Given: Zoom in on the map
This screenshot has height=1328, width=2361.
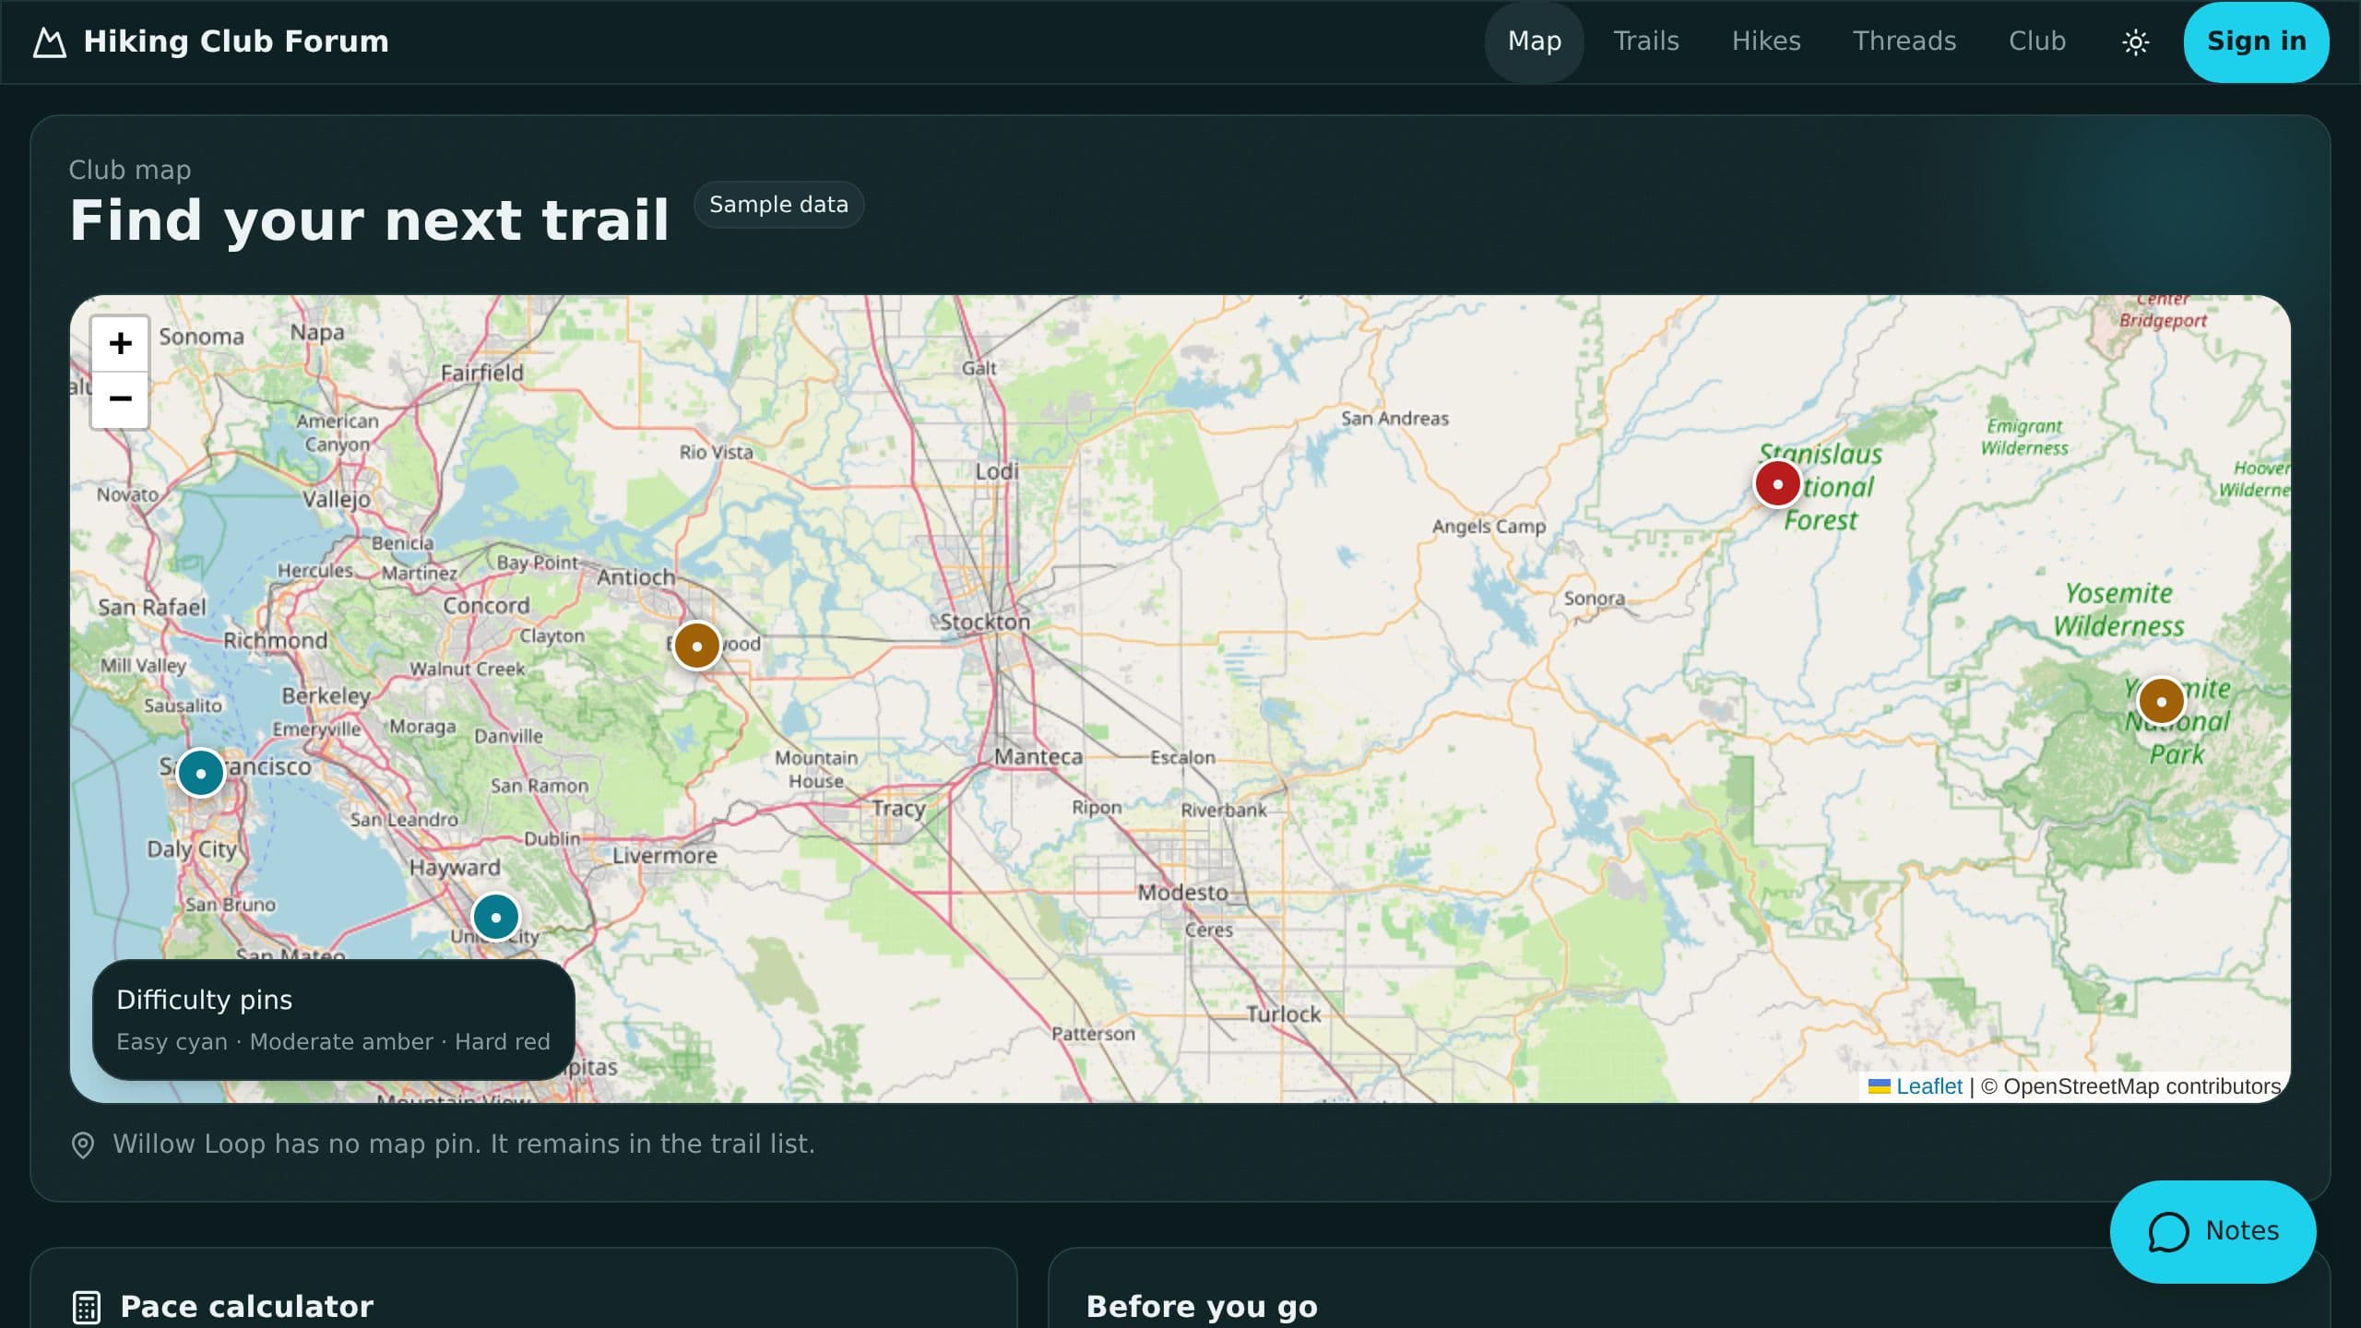Looking at the screenshot, I should [x=120, y=344].
